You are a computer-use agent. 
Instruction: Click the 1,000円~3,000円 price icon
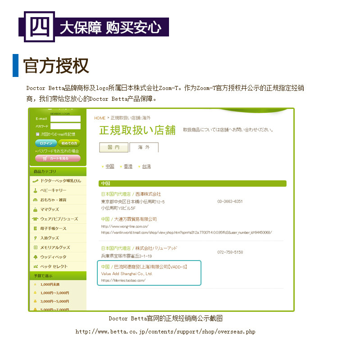35,293
